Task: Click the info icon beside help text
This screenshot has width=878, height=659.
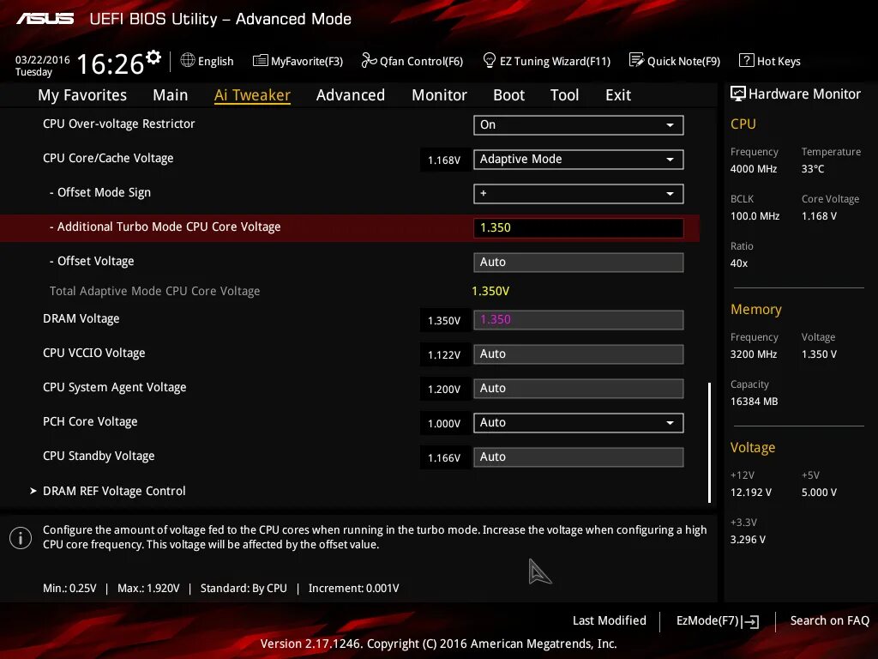Action: (x=21, y=538)
